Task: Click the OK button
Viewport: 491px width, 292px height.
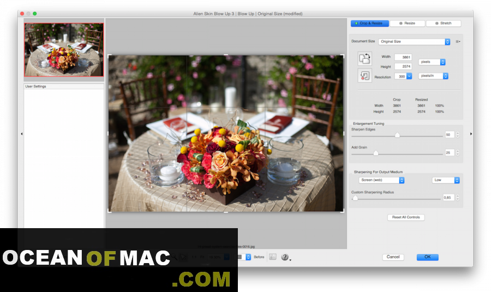Action: coord(427,257)
